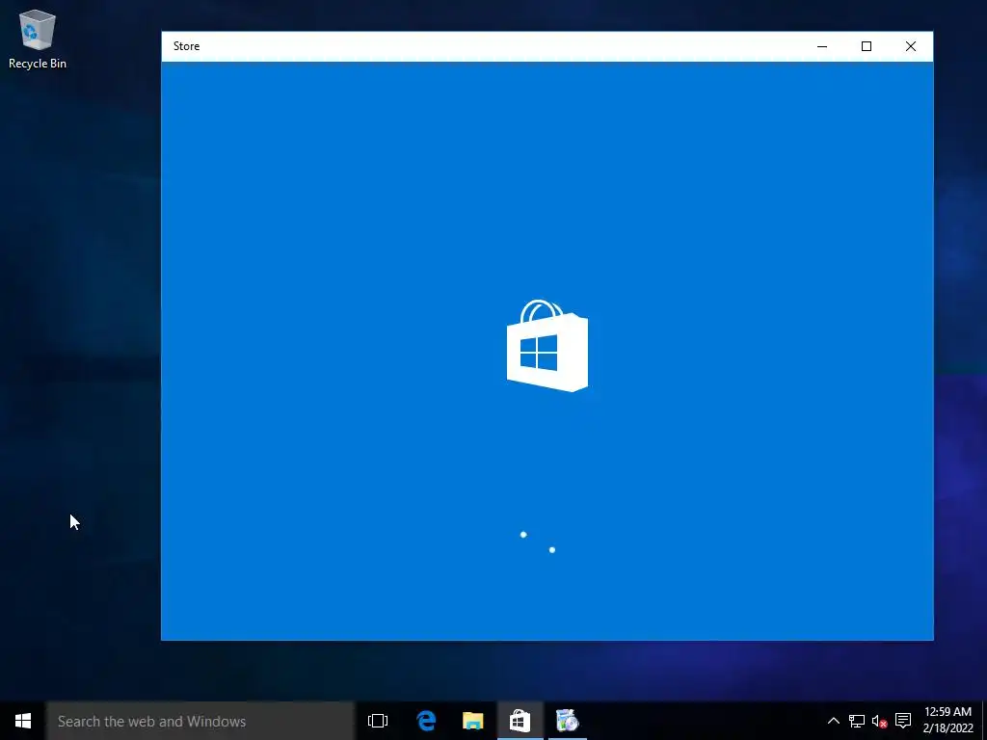Open the installer disc taskbar app
The height and width of the screenshot is (740, 987).
click(x=567, y=721)
